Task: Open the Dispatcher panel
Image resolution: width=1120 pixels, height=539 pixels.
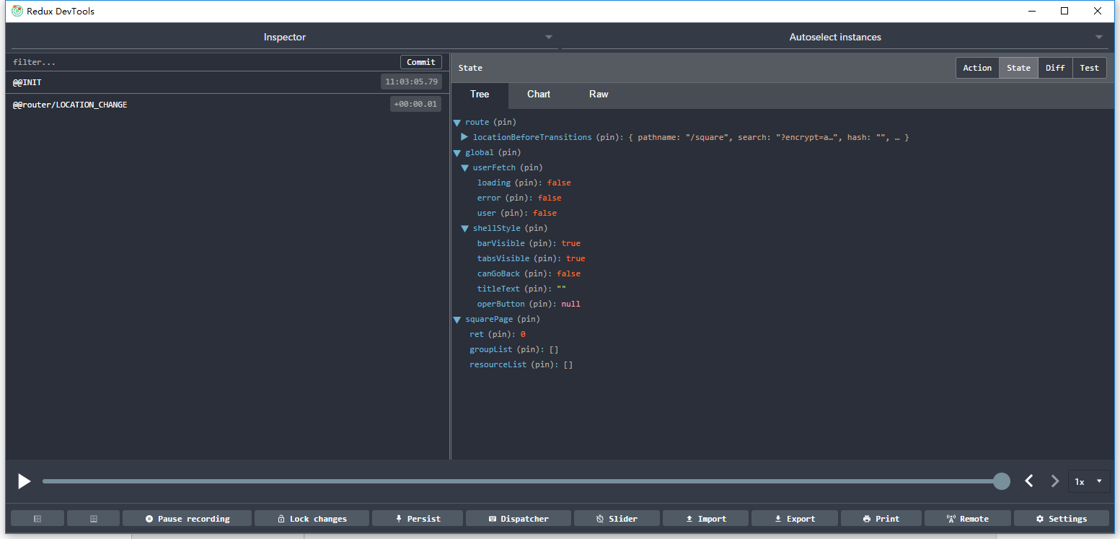Action: pyautogui.click(x=519, y=519)
